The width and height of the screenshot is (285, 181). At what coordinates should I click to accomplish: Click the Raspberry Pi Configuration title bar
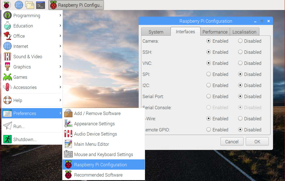206,21
